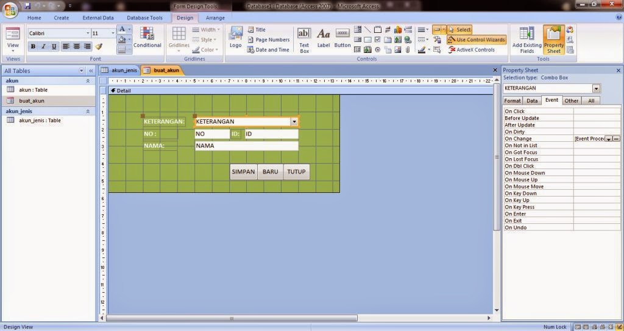Open the font size 11 dropdown
This screenshot has height=331, width=624.
click(113, 33)
